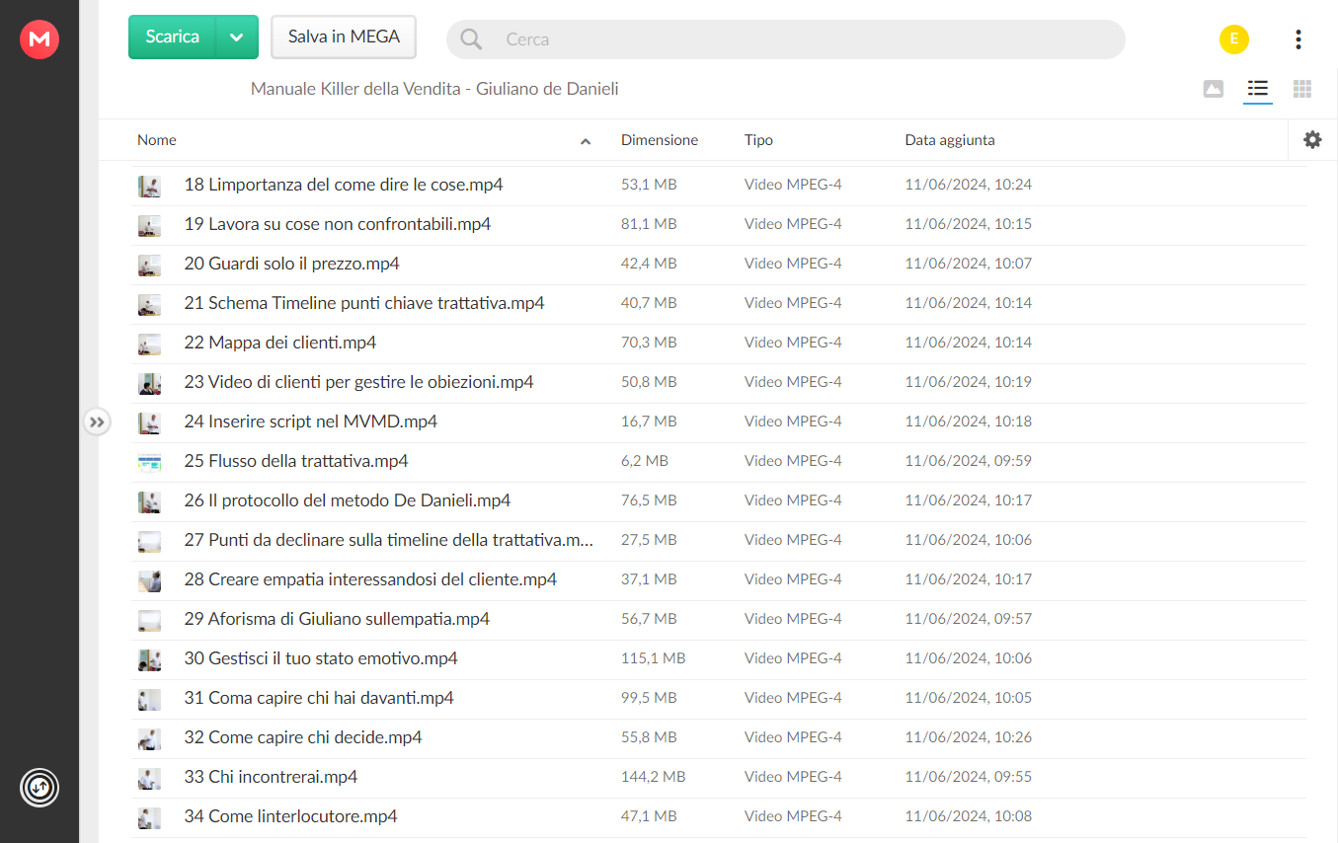Open column settings gear icon

[x=1312, y=140]
